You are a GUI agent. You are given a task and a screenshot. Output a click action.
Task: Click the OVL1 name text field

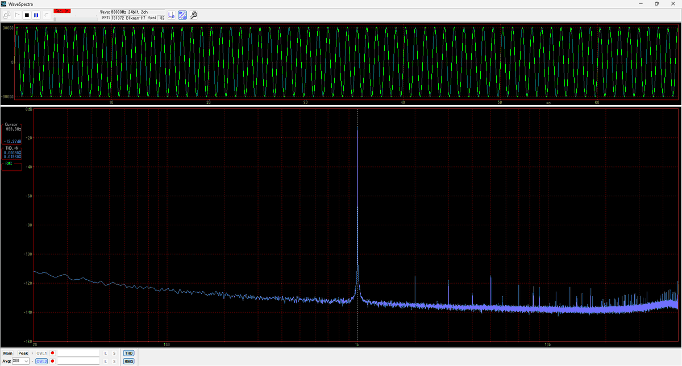point(78,353)
